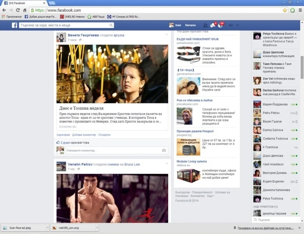Image resolution: width=304 pixels, height=234 pixels.
Task: Click the Facebook search input field
Action: coord(64,25)
